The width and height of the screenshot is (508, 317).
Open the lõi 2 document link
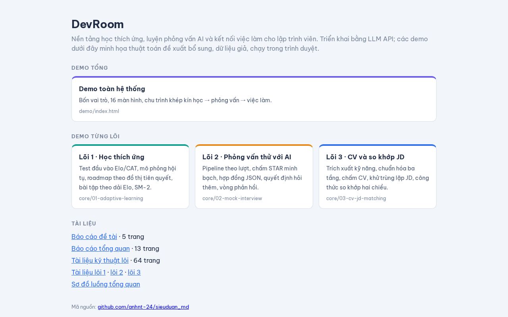[117, 272]
